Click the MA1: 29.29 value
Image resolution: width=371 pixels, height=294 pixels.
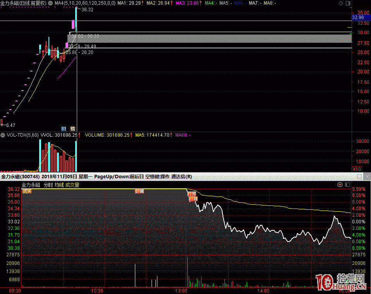coord(129,3)
